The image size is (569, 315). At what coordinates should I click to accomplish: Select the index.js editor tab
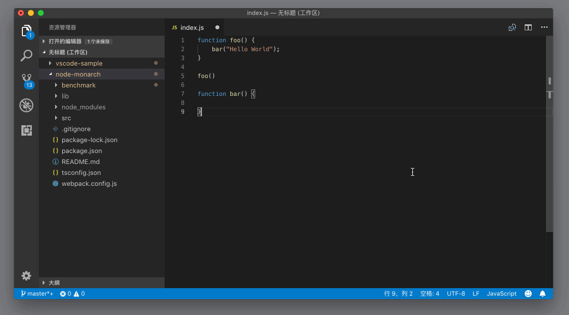[x=191, y=28]
